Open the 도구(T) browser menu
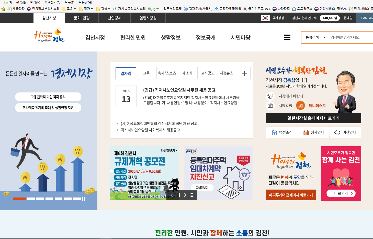373x239 pixels. click(x=69, y=2)
